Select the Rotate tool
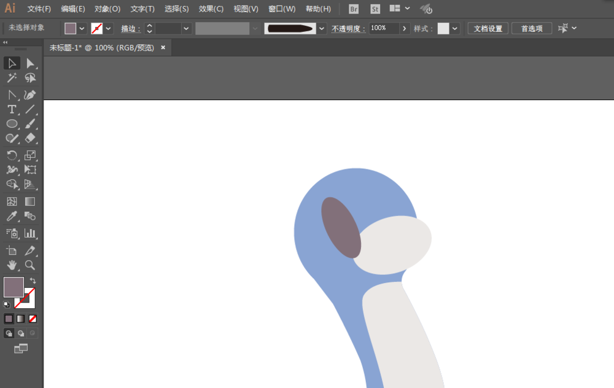The width and height of the screenshot is (614, 388). tap(12, 155)
